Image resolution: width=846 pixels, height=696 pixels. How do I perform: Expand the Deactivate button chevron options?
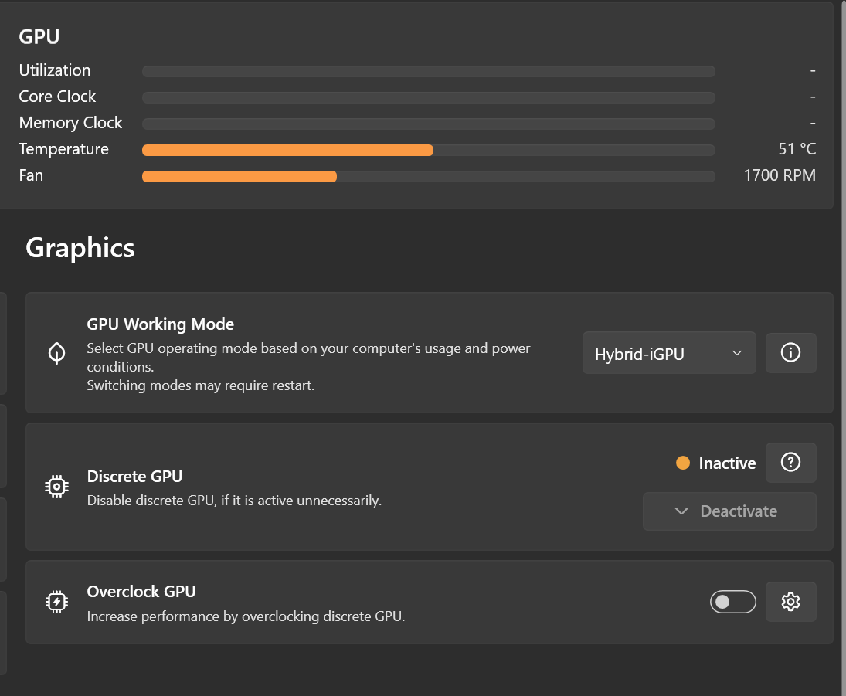pos(681,511)
